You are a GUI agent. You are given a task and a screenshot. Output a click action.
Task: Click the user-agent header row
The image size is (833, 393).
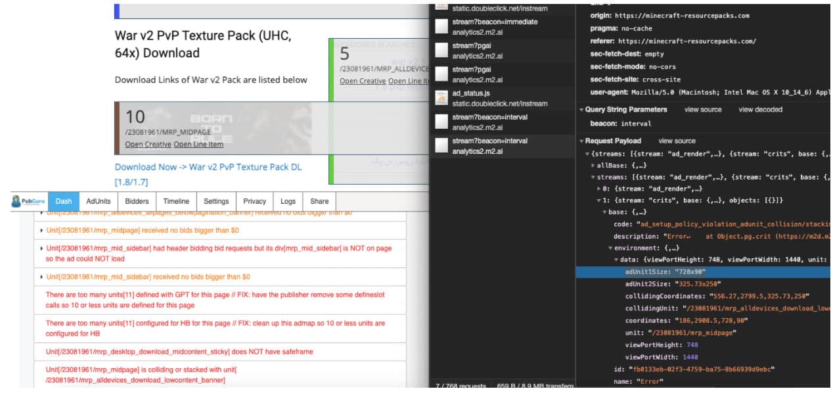704,91
